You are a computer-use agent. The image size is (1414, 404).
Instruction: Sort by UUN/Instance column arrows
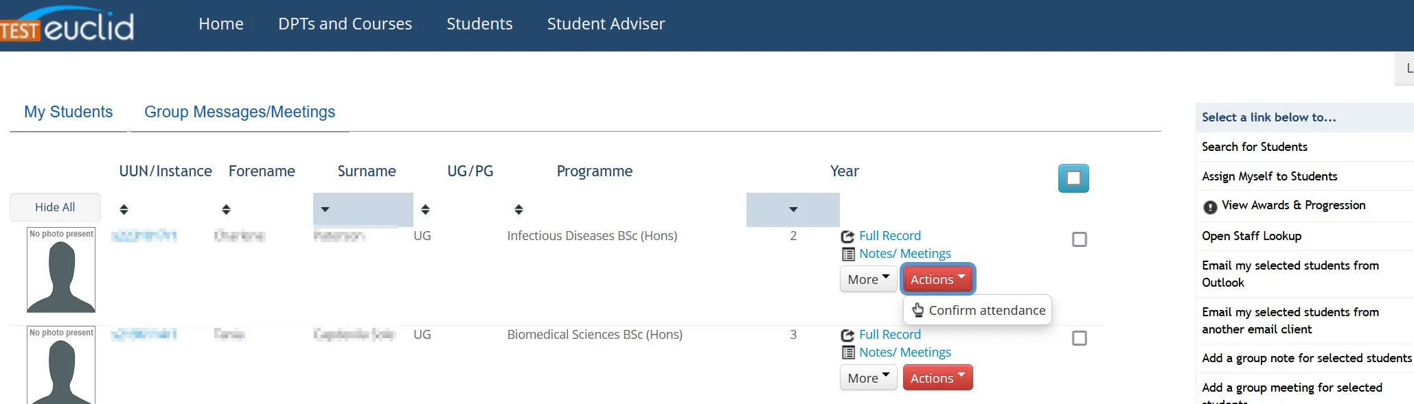click(x=124, y=209)
